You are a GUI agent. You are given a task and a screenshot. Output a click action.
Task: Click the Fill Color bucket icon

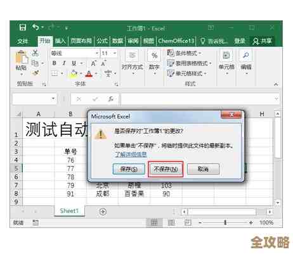[74, 73]
